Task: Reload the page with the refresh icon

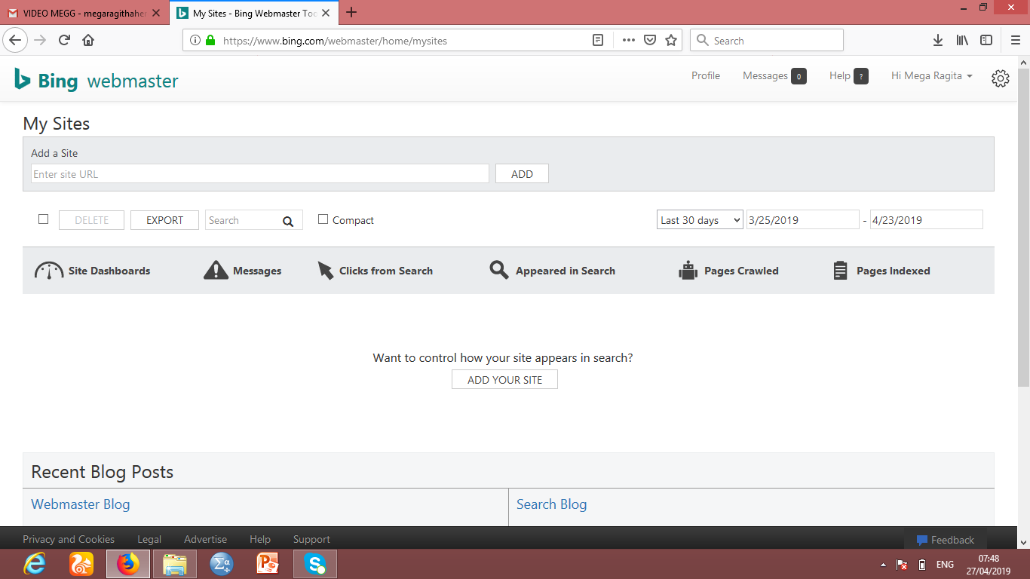Action: [x=64, y=40]
